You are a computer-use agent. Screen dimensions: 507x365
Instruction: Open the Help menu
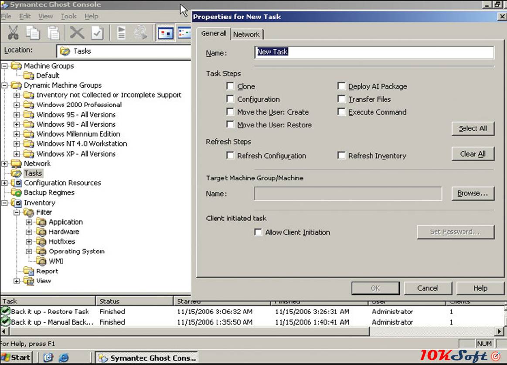pos(92,16)
